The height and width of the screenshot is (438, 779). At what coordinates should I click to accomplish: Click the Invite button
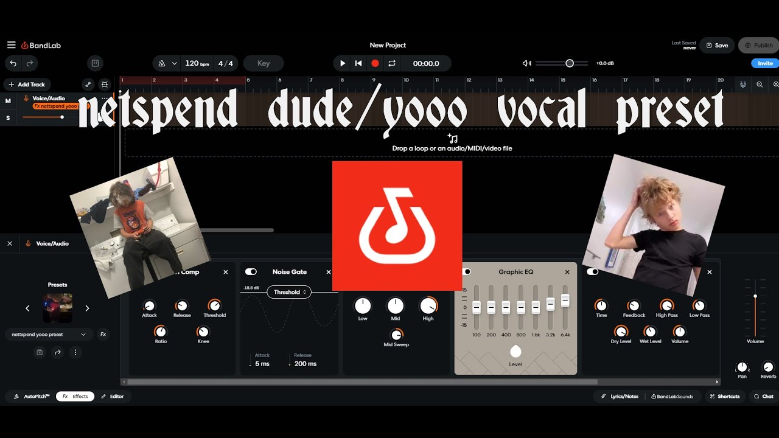click(x=765, y=63)
